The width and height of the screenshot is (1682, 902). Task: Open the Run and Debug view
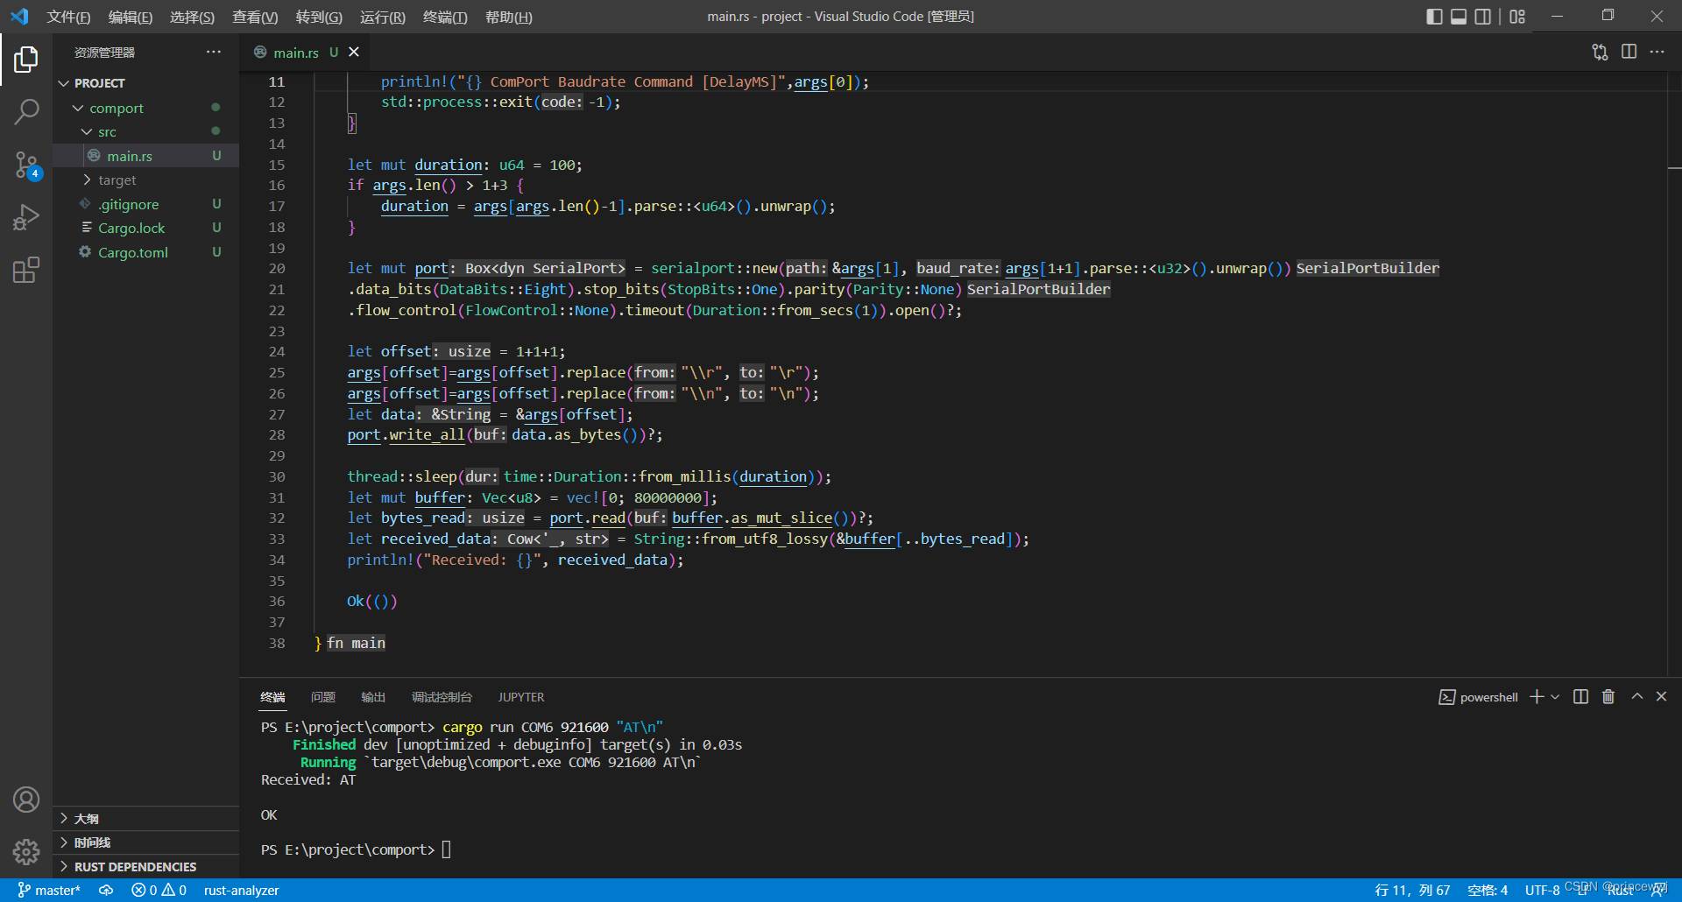click(x=26, y=217)
